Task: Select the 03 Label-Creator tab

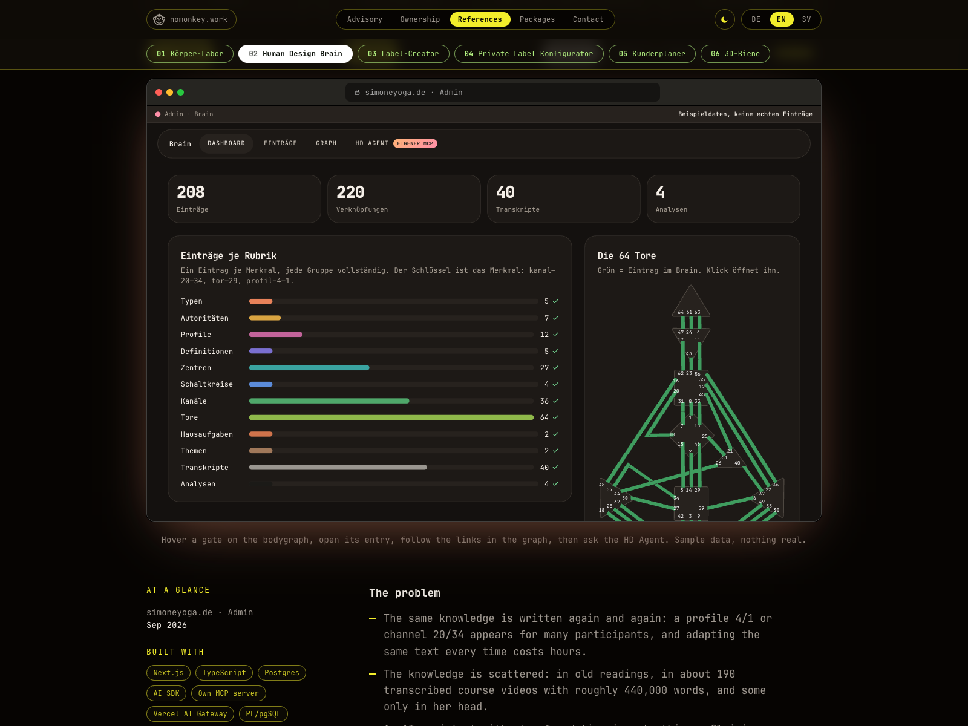Action: click(404, 54)
